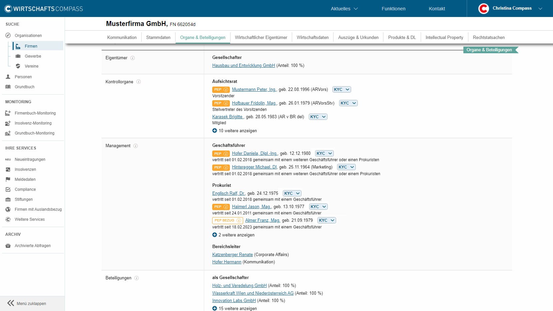Open the Funktionen menu
The height and width of the screenshot is (311, 553).
click(x=393, y=9)
